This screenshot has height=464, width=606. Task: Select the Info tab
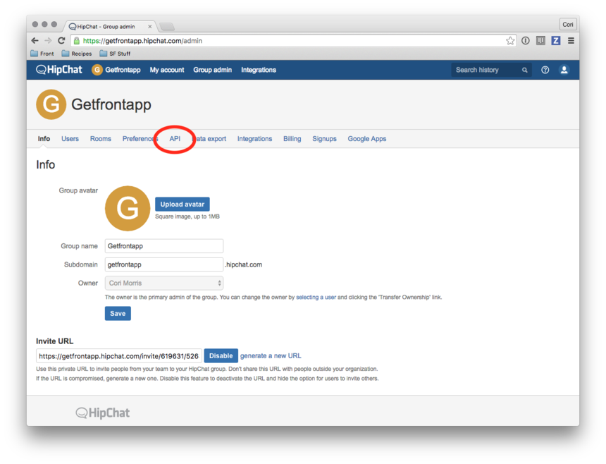[44, 138]
